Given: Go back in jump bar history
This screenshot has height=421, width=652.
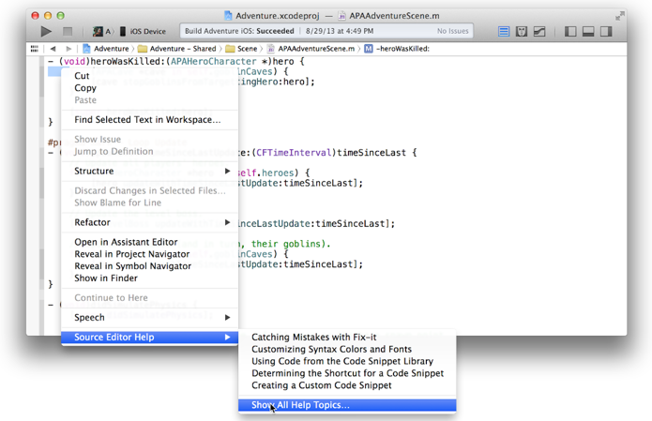Looking at the screenshot, I should 53,49.
